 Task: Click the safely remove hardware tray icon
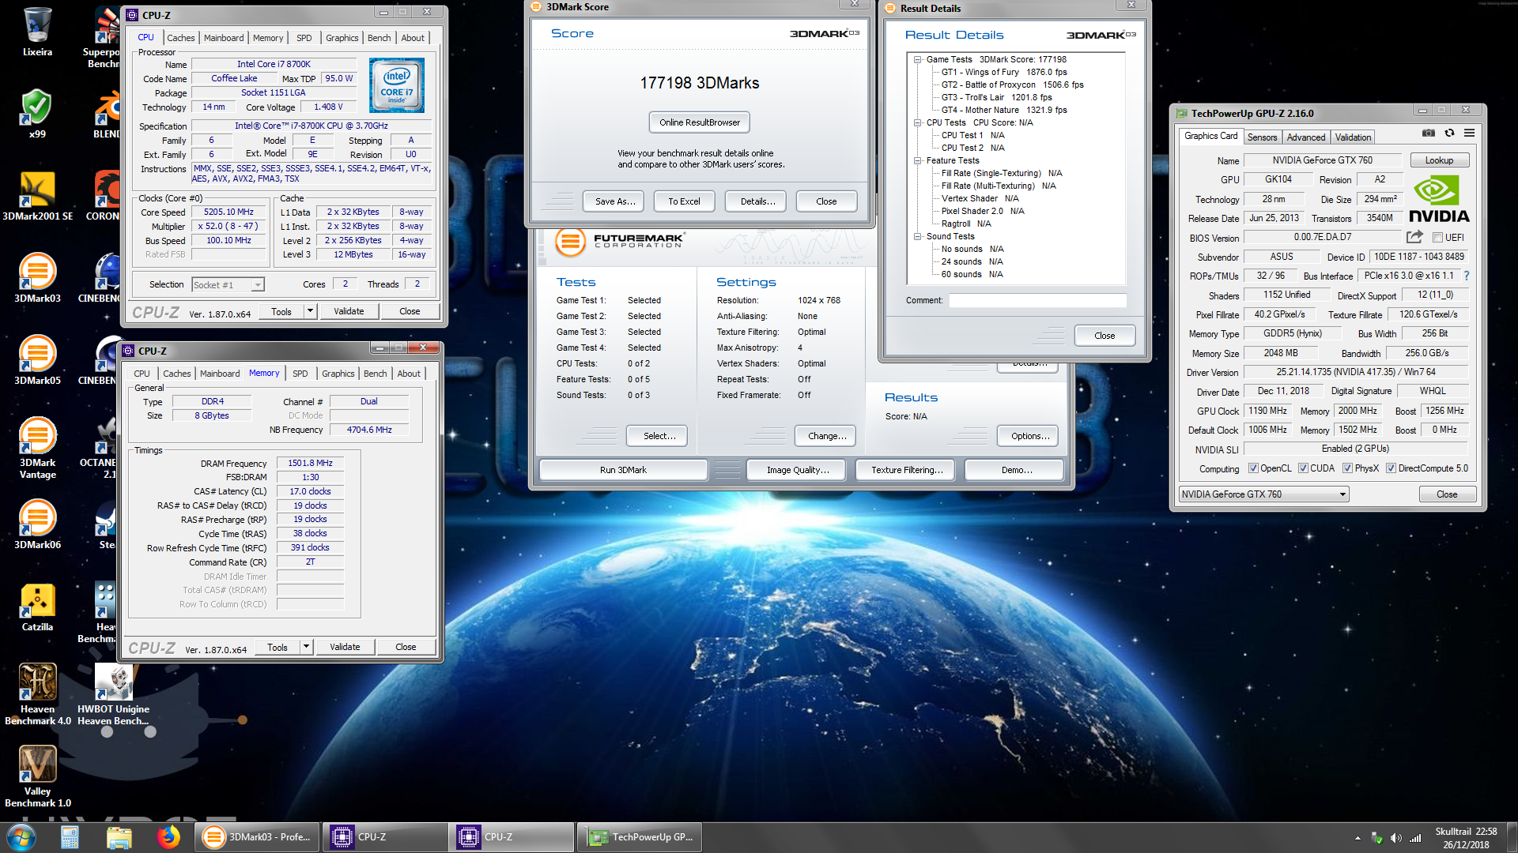coord(1376,838)
